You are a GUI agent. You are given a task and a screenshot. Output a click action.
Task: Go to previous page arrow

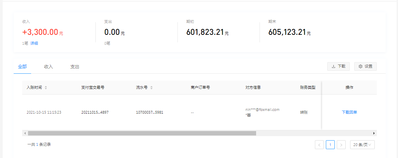coord(319,145)
